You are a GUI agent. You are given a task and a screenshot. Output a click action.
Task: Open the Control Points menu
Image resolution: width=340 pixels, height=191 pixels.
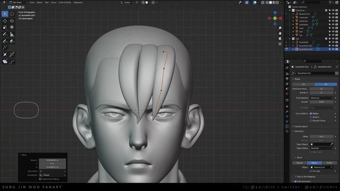coord(65,3)
